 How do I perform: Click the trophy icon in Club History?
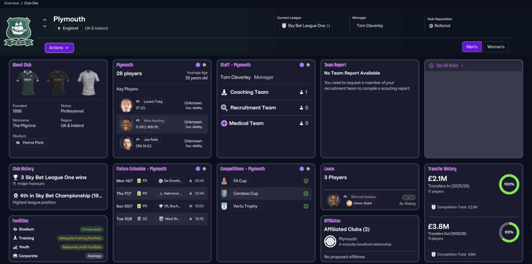pos(15,178)
